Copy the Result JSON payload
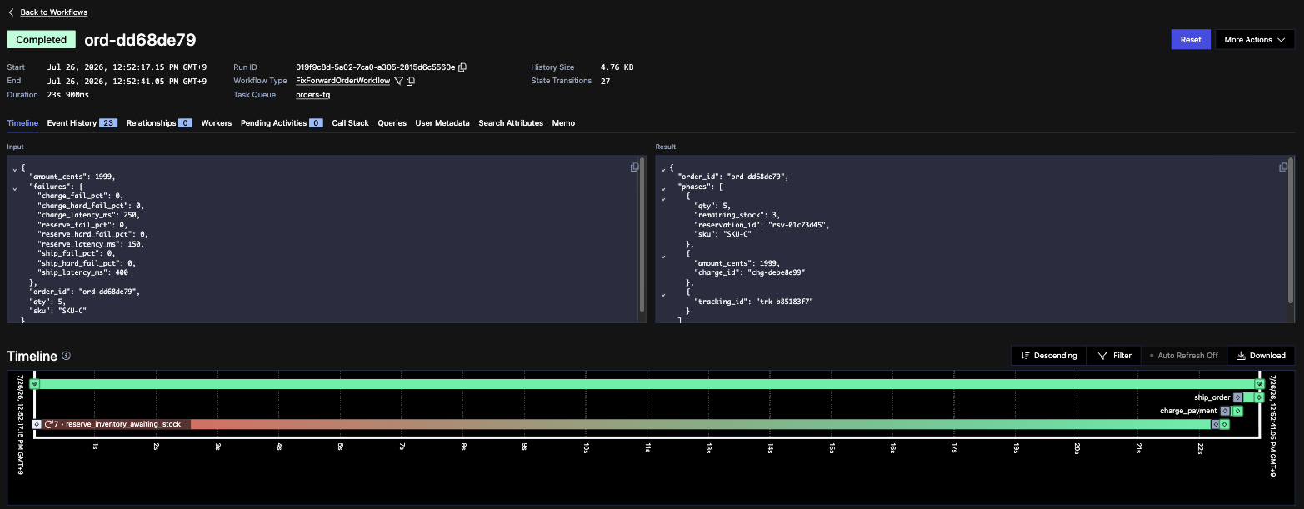This screenshot has width=1304, height=509. coord(1283,167)
